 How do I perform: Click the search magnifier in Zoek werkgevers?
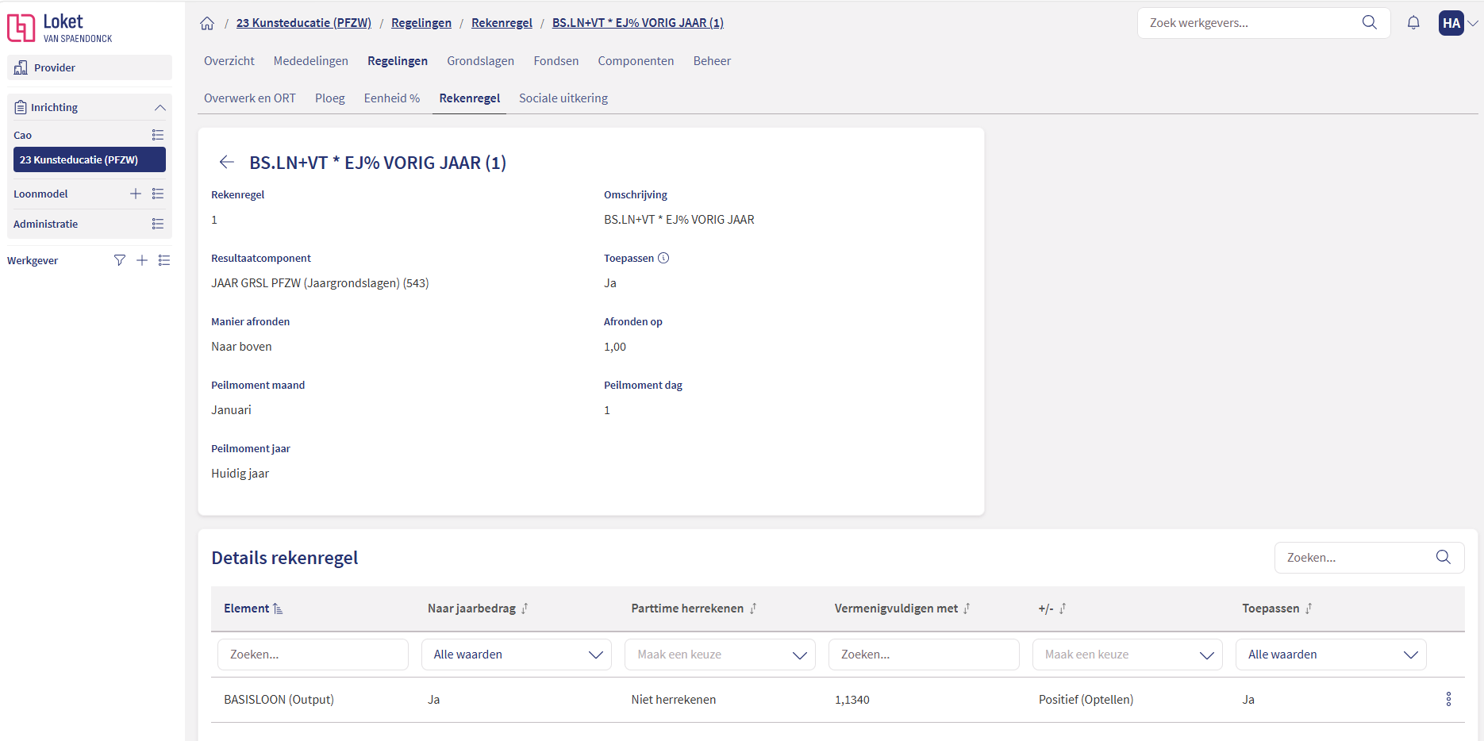1370,22
